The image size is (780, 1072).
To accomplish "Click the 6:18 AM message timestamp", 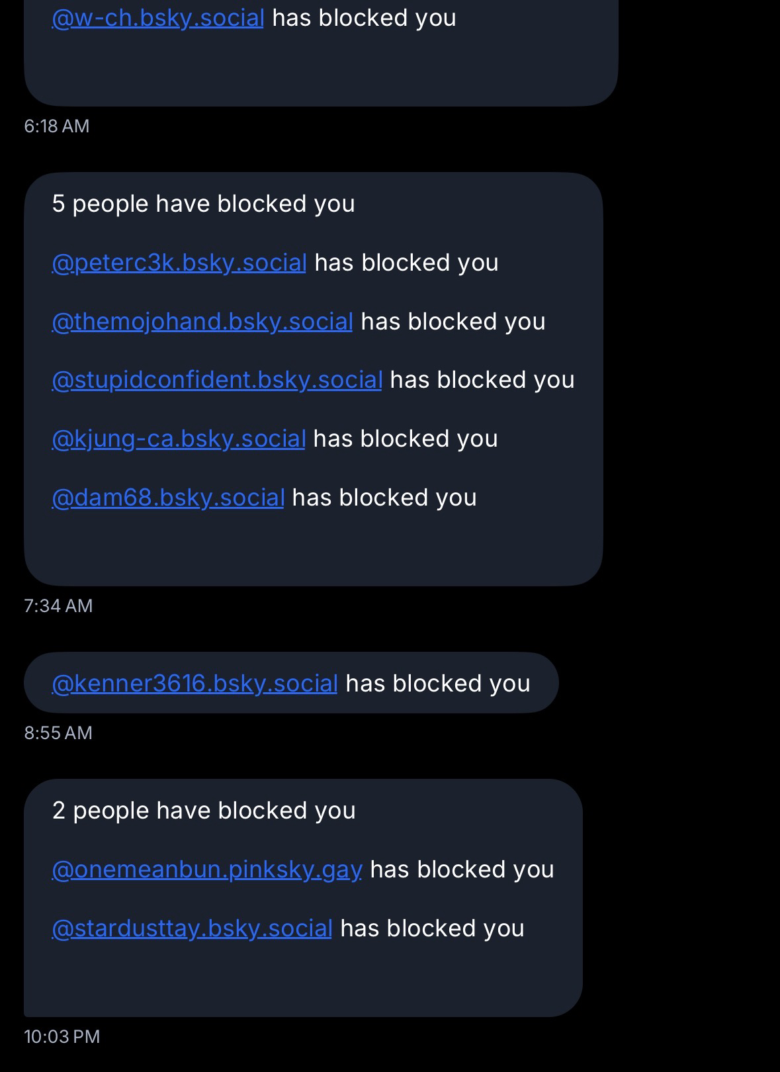I will (57, 126).
